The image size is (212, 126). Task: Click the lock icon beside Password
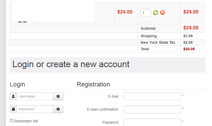coord(13,109)
